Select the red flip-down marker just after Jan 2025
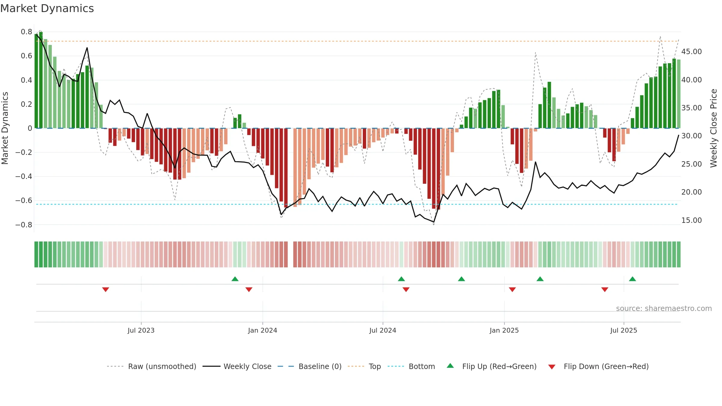 [x=512, y=289]
